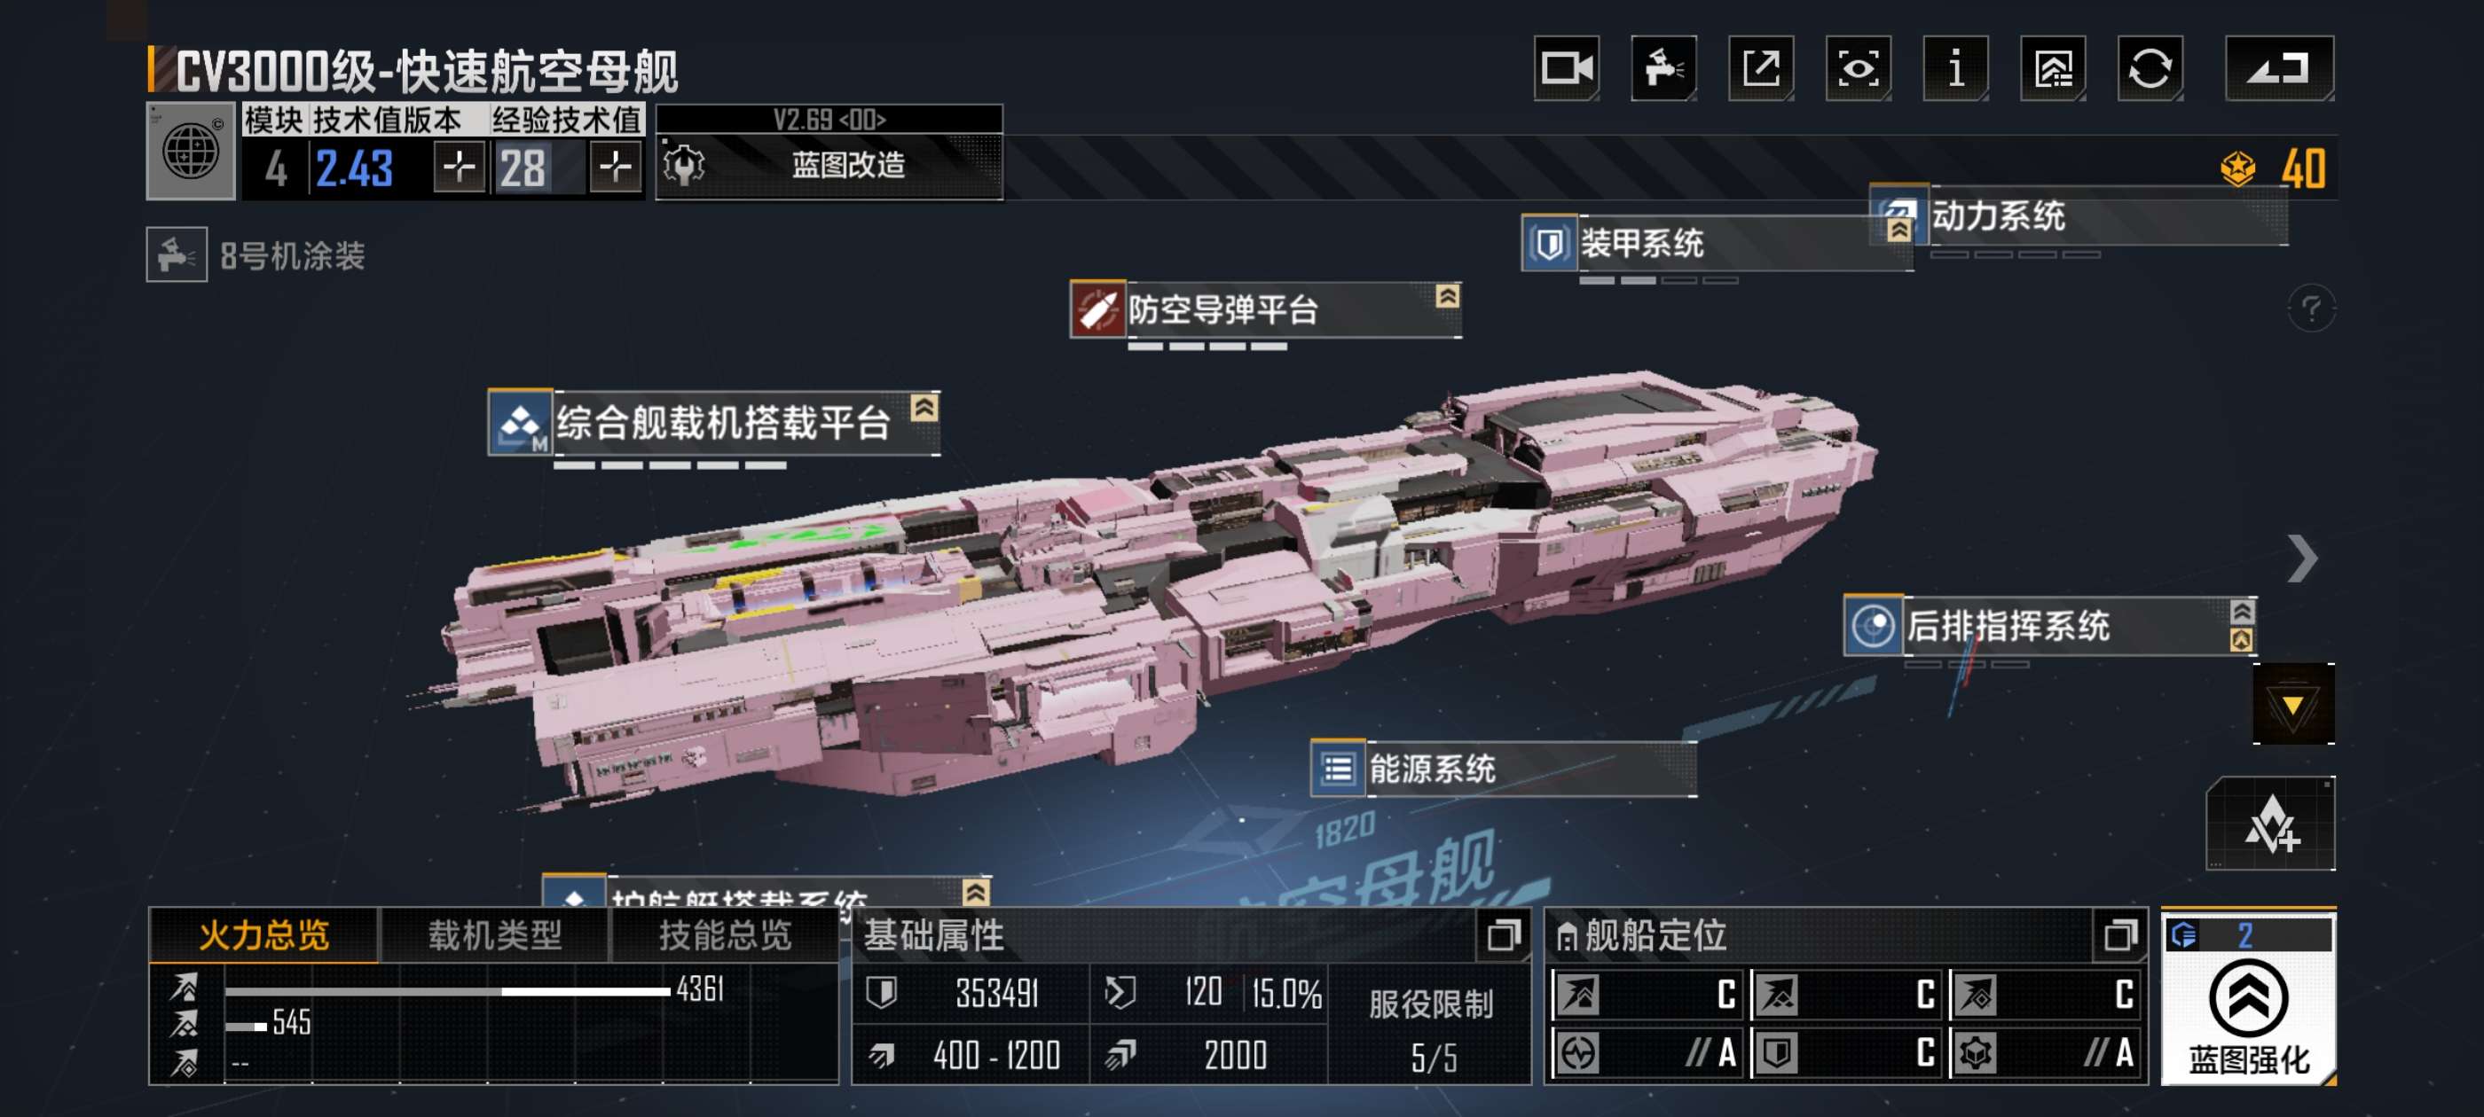
Task: Open the ship info "i" icon
Action: coord(1955,68)
